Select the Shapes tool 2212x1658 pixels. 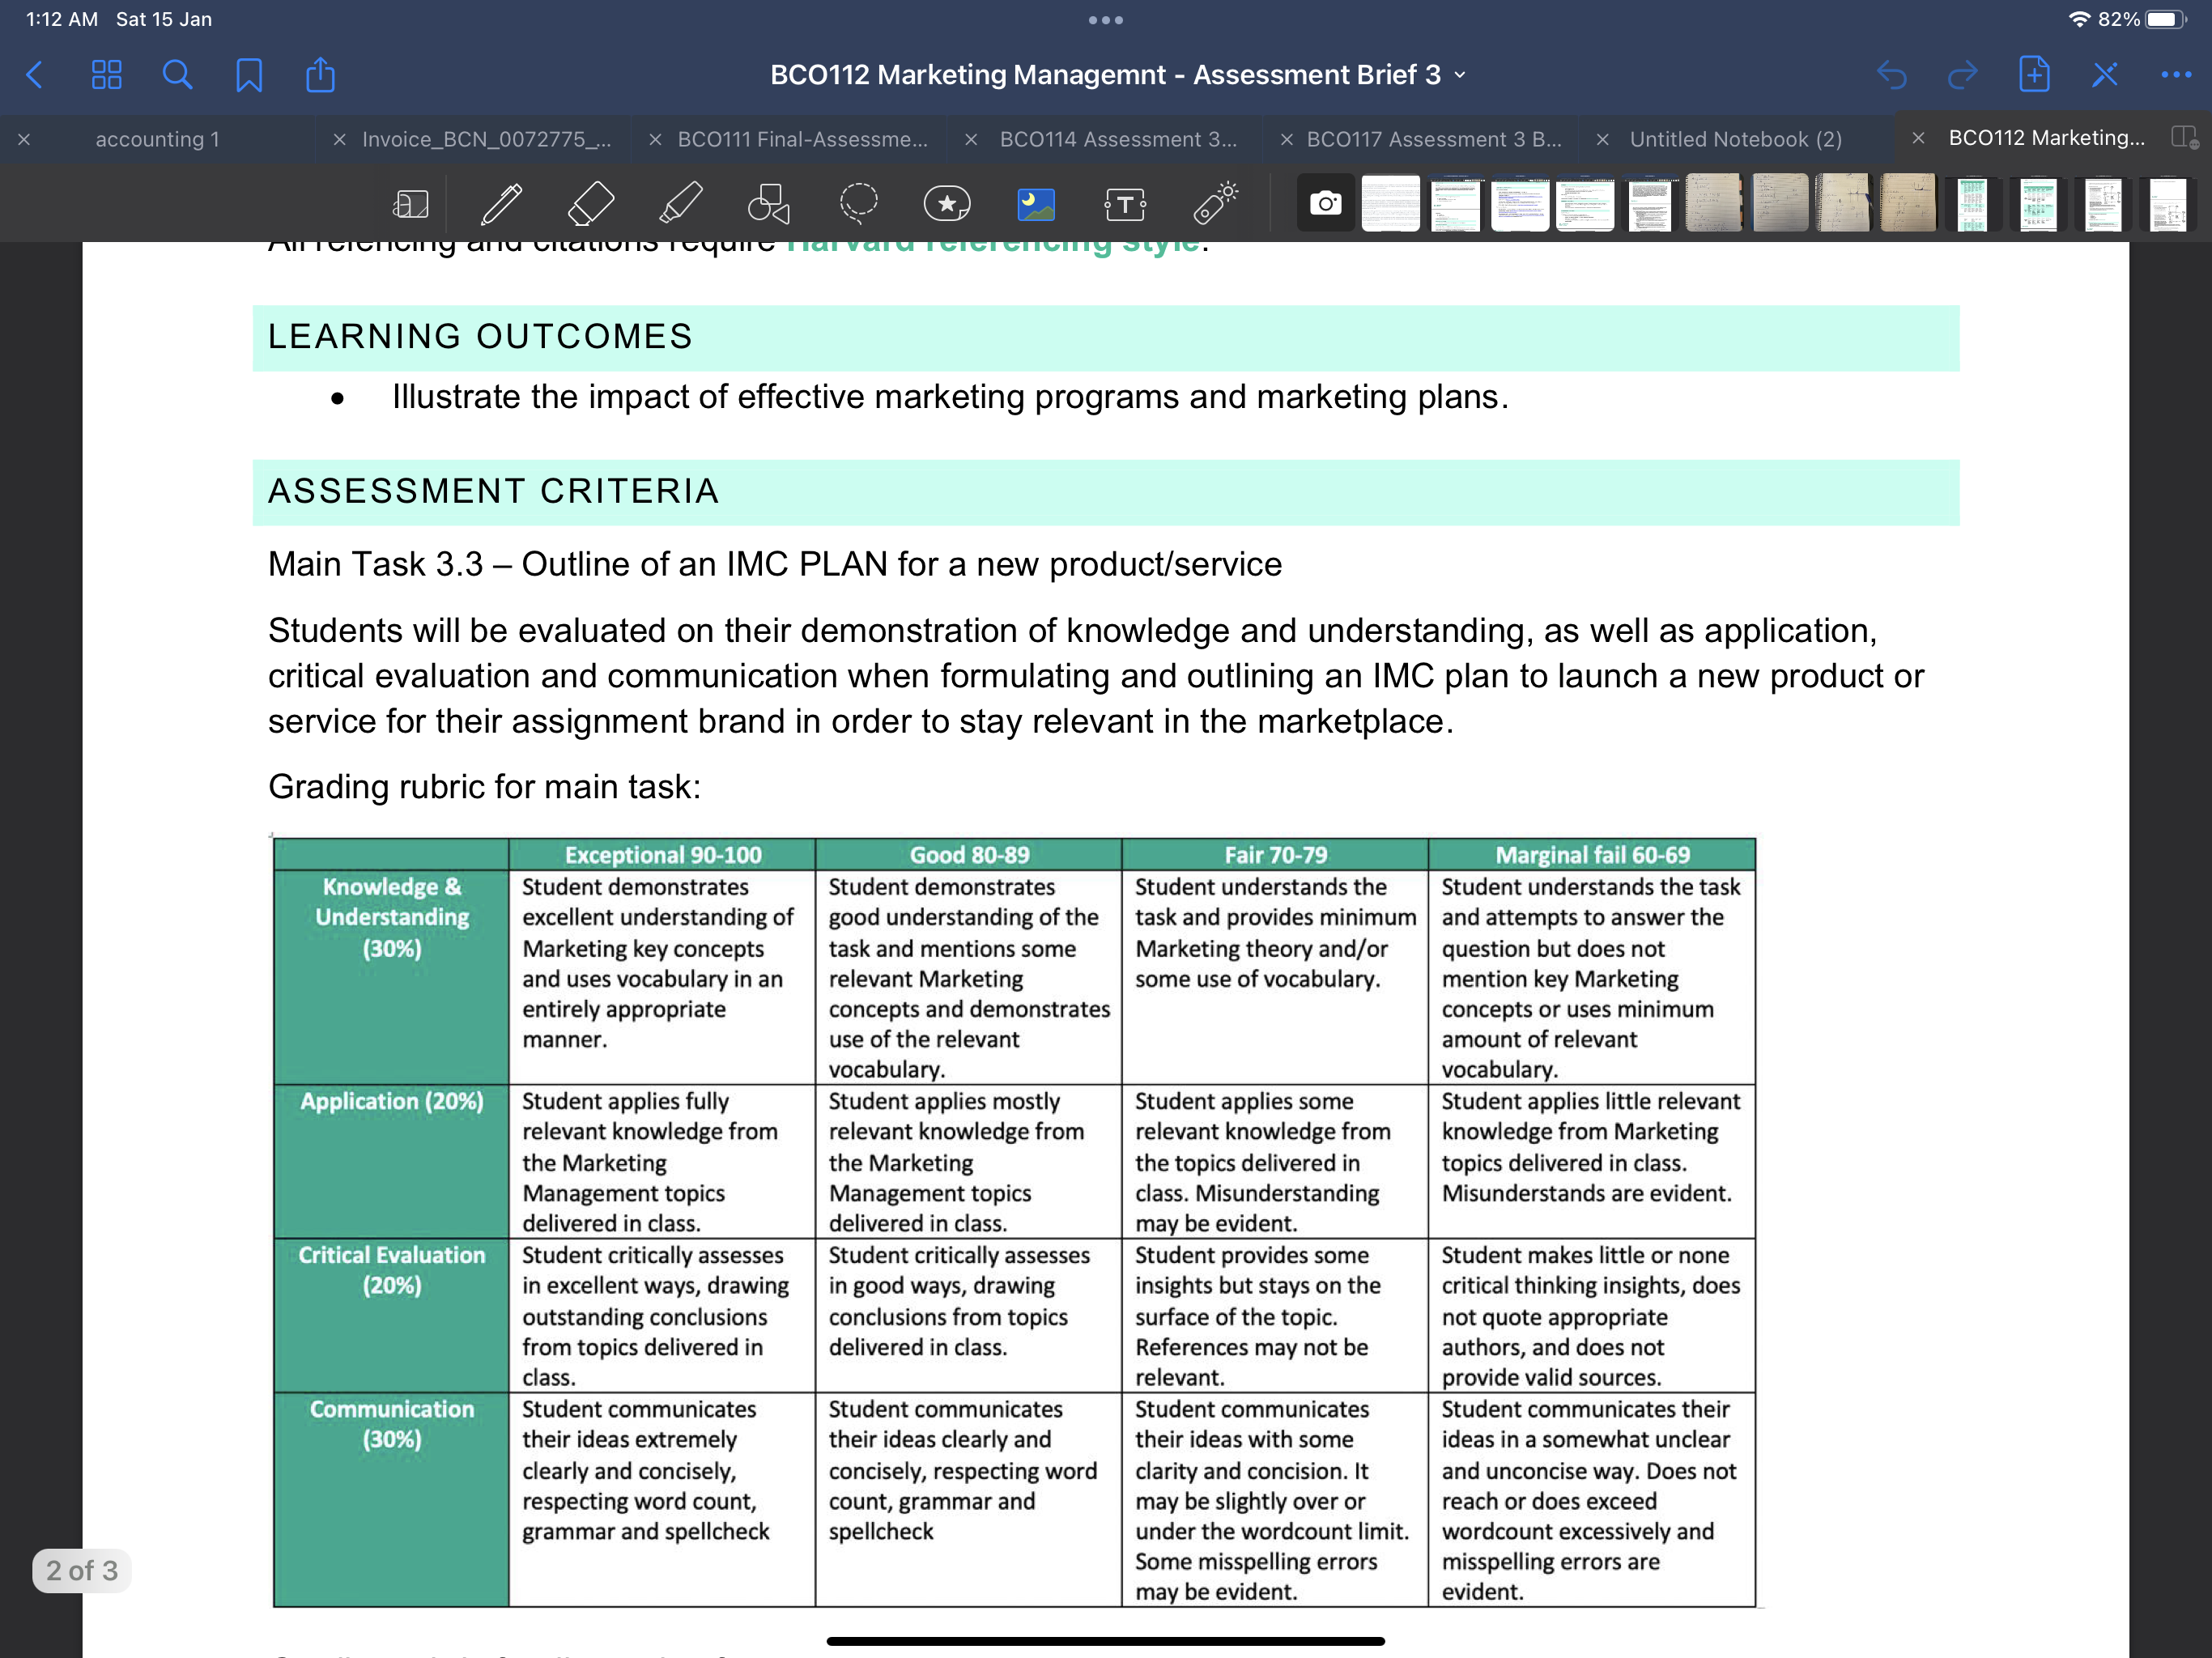[x=769, y=204]
